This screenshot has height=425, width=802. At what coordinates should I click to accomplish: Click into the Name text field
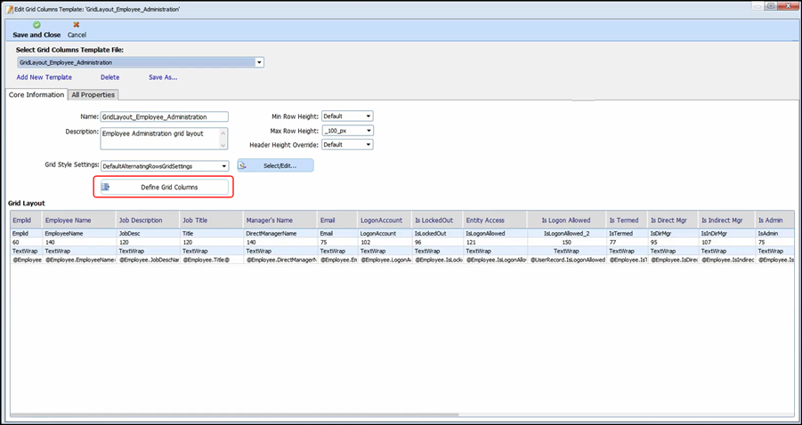(x=165, y=116)
